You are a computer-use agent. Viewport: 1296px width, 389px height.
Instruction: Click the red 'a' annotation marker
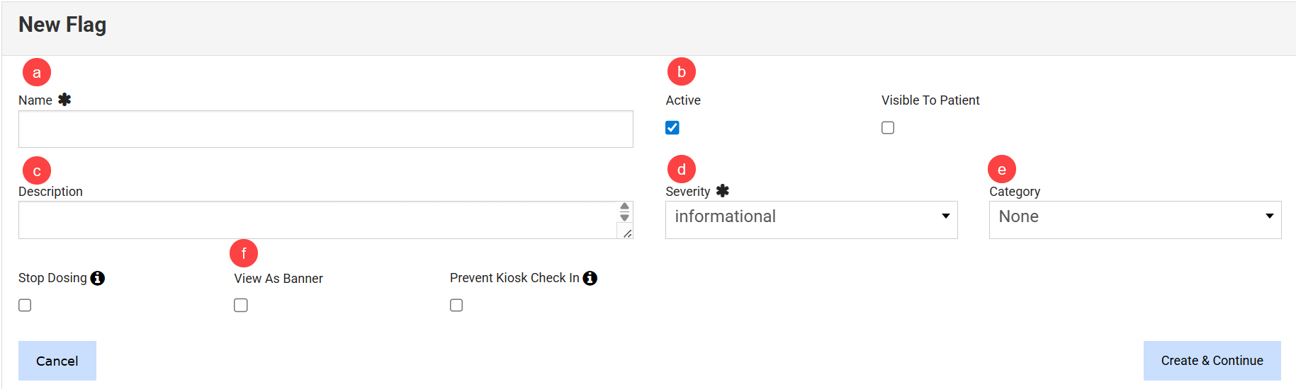[37, 72]
